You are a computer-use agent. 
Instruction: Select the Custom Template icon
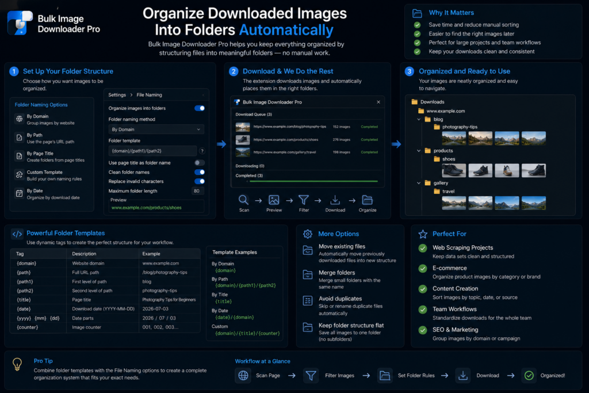pos(19,175)
